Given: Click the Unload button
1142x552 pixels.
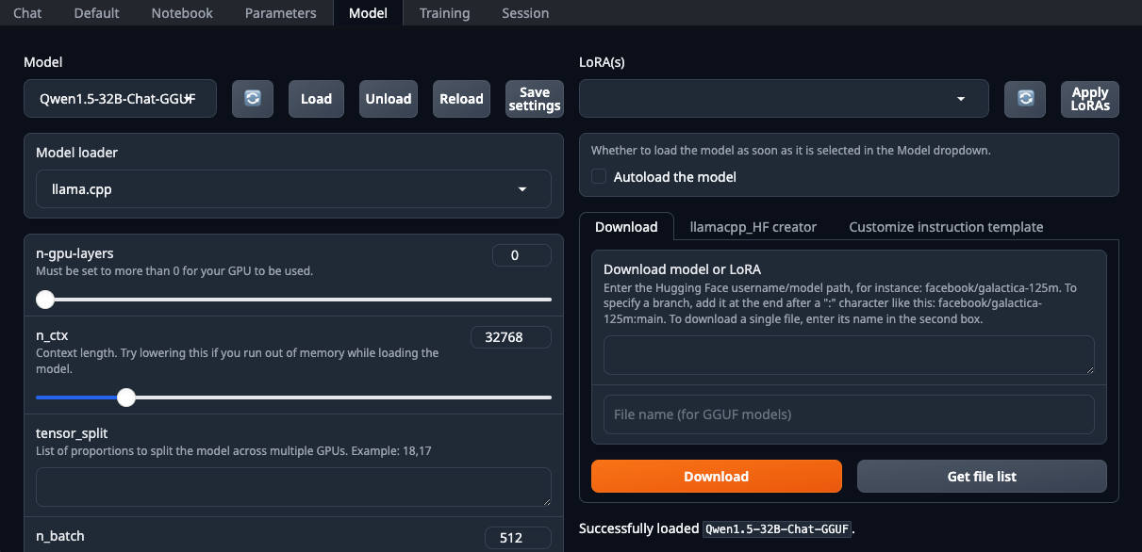Looking at the screenshot, I should point(389,99).
